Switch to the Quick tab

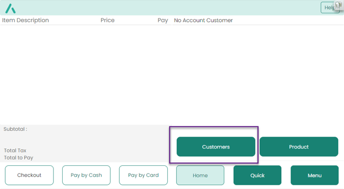coord(257,175)
